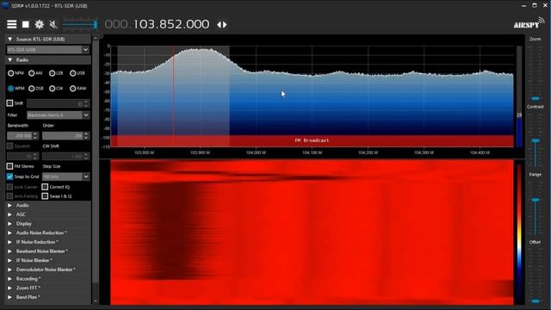Open the hamburger main menu
The image size is (551, 310).
[x=11, y=24]
